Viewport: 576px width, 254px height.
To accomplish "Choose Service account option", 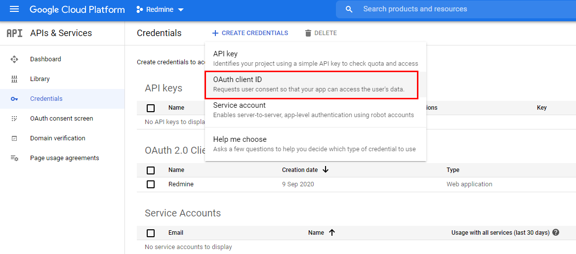I will [316, 110].
